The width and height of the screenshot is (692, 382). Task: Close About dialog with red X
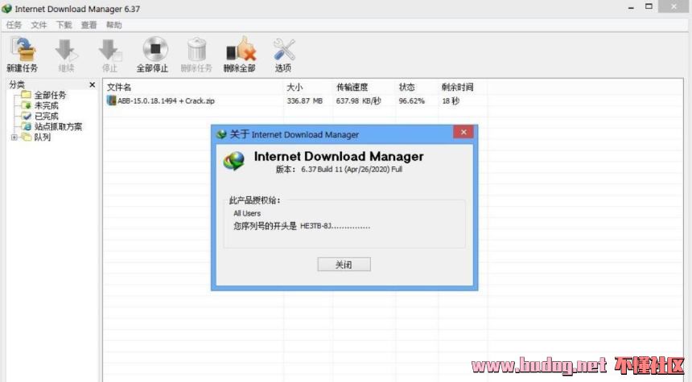[463, 132]
